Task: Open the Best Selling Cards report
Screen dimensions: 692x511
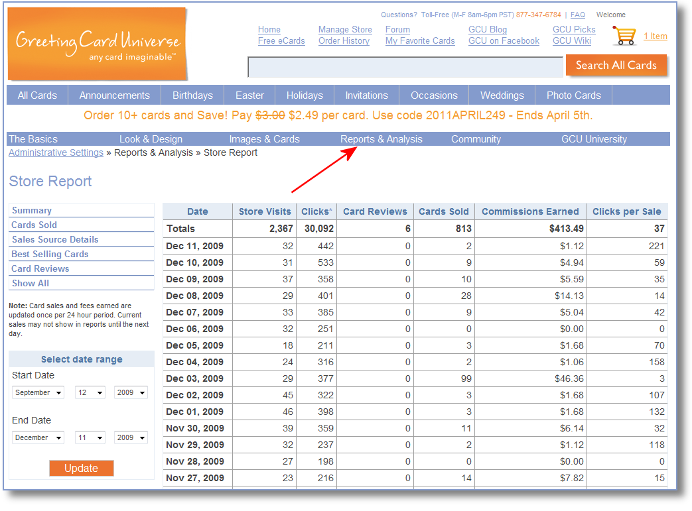Action: pyautogui.click(x=50, y=254)
